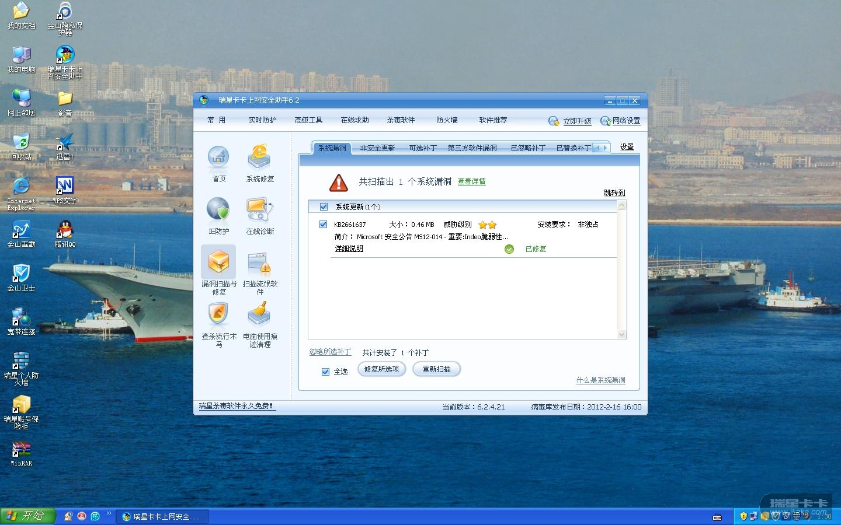The width and height of the screenshot is (841, 525).
Task: Open 瑞星个人防火墙 desktop shortcut
Action: 21,369
